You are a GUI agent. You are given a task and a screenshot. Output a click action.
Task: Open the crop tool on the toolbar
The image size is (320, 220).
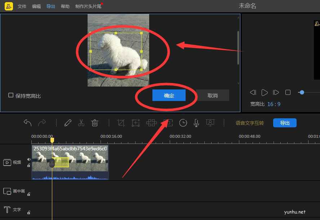121,123
